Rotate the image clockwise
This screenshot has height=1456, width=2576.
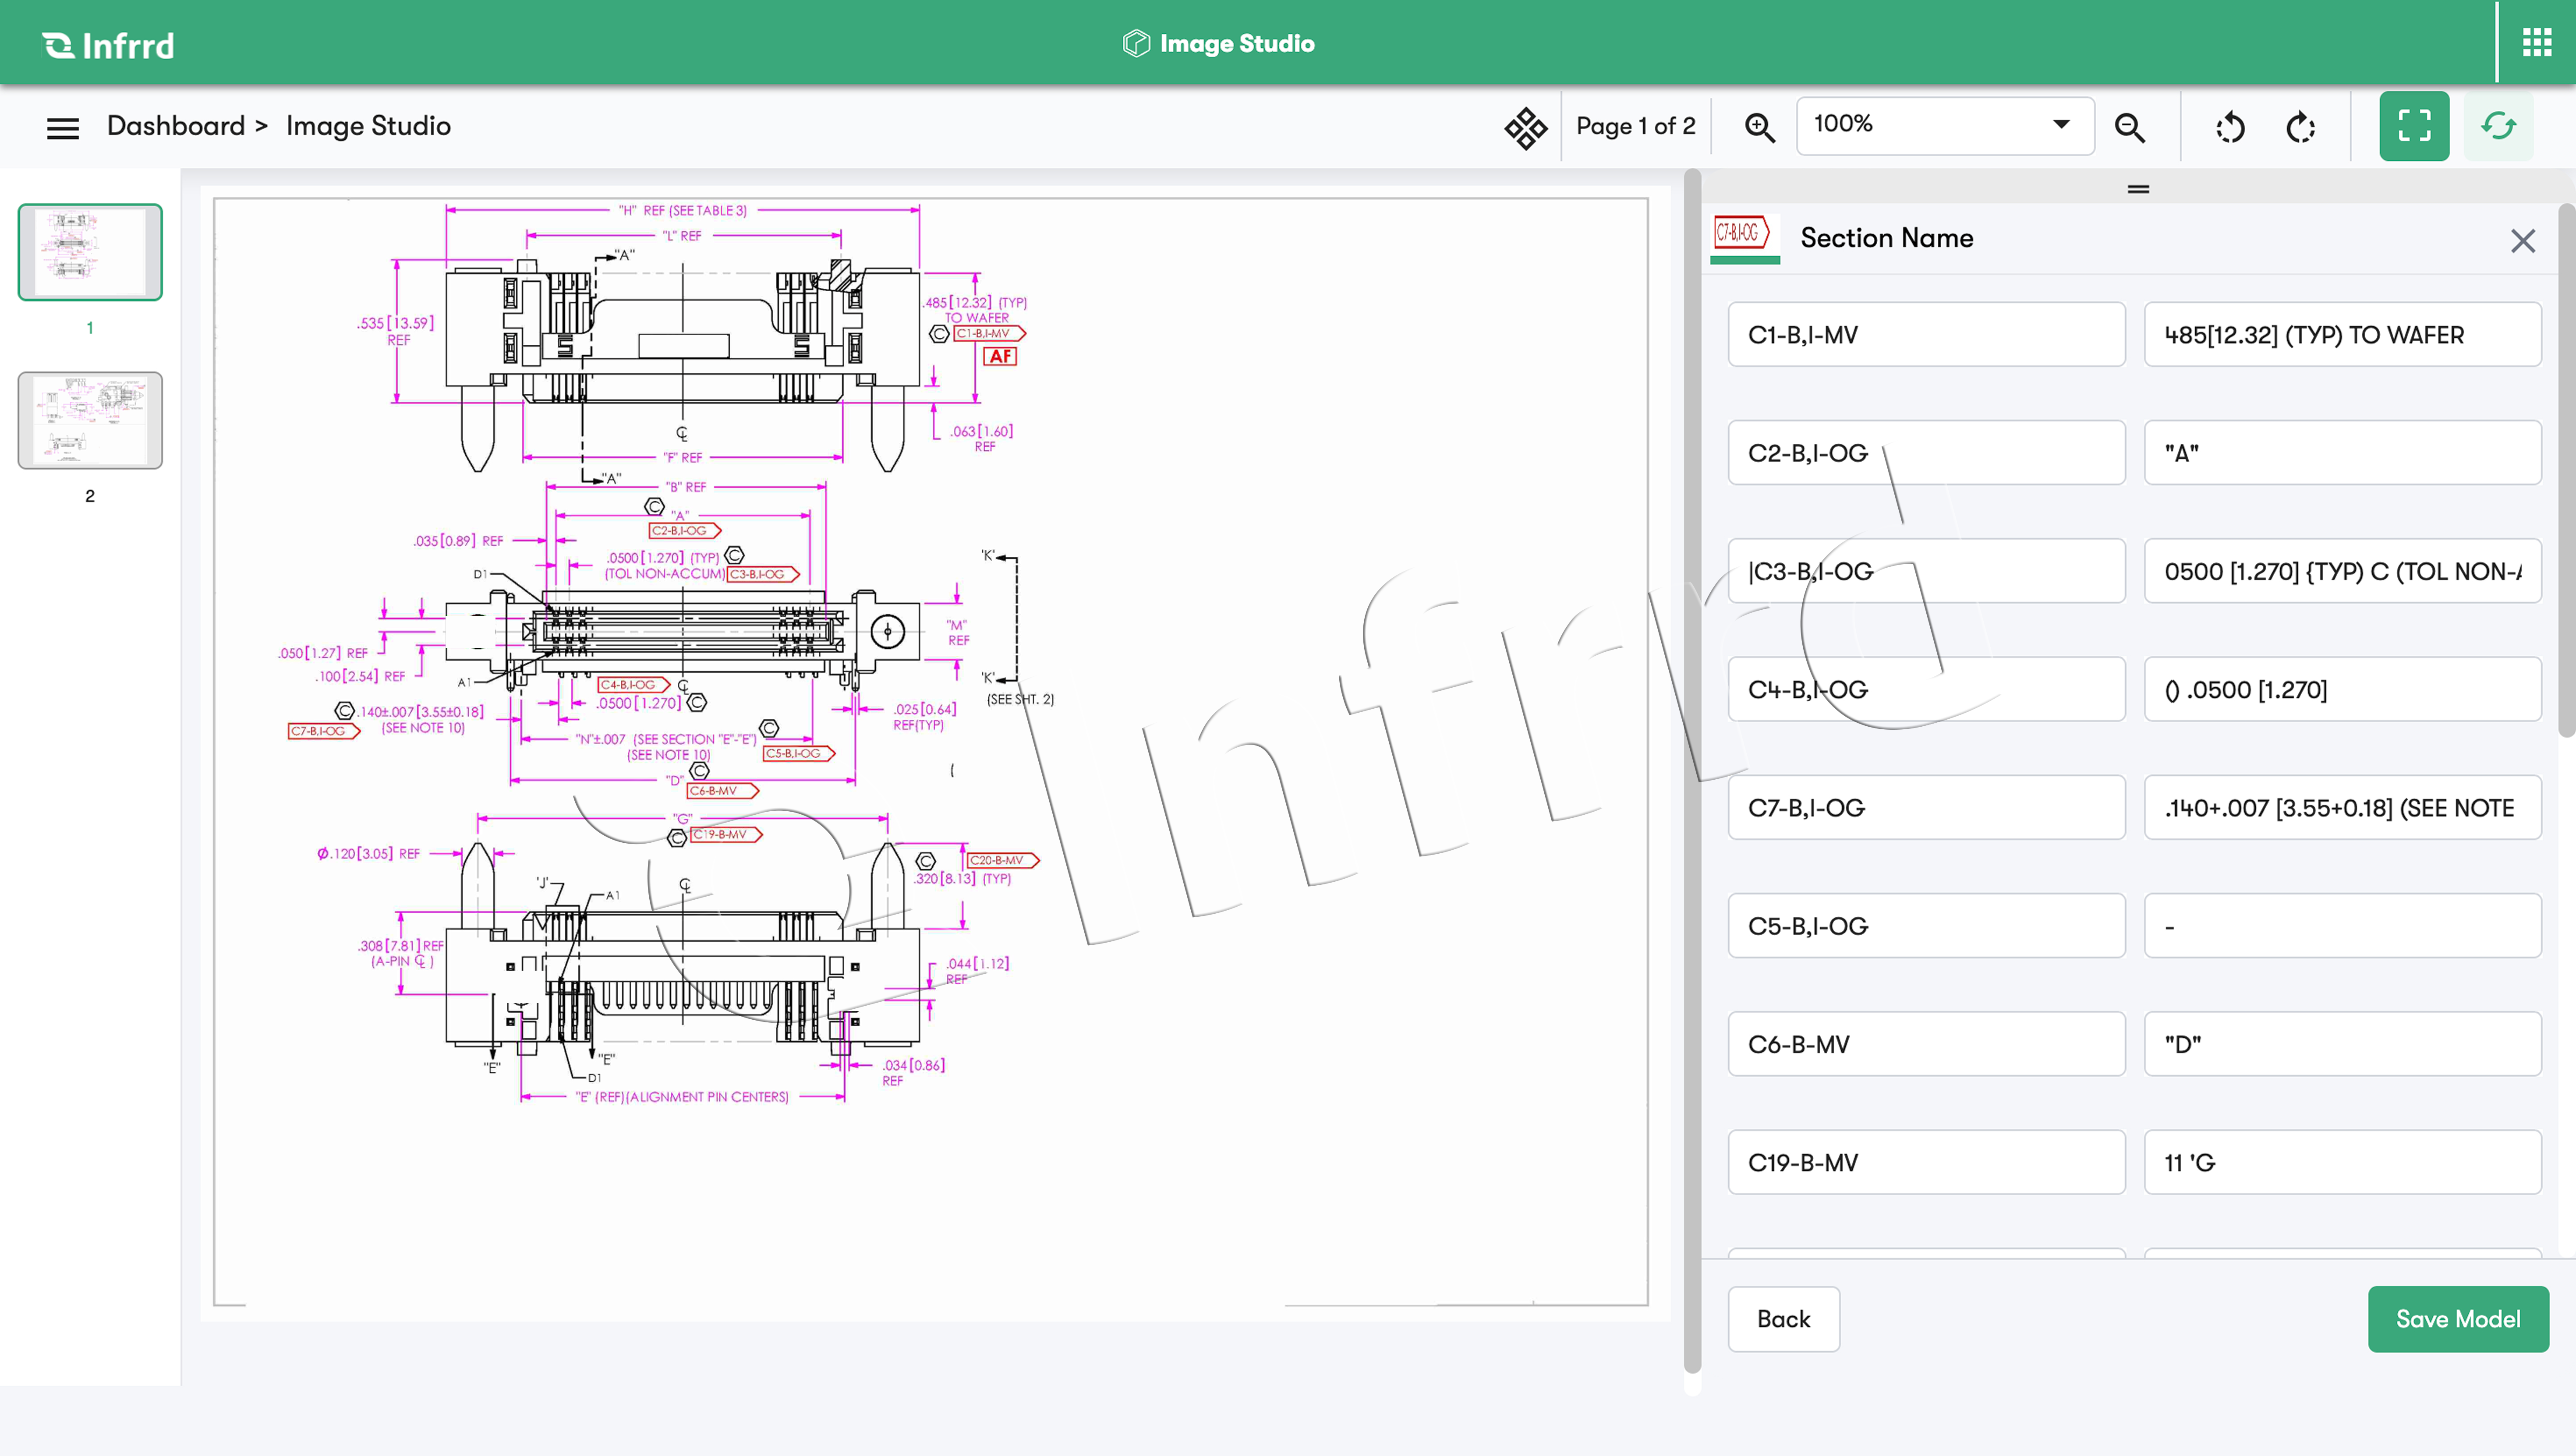[x=2301, y=127]
